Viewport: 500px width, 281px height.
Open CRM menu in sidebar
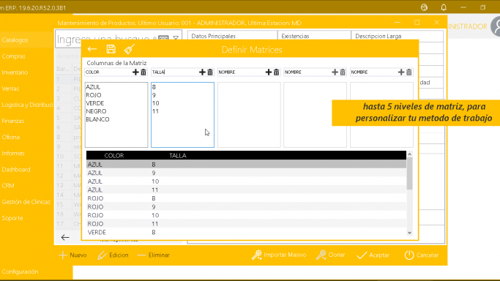(x=8, y=186)
